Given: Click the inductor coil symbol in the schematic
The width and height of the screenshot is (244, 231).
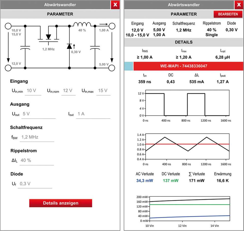Looking at the screenshot, I should click(82, 25).
